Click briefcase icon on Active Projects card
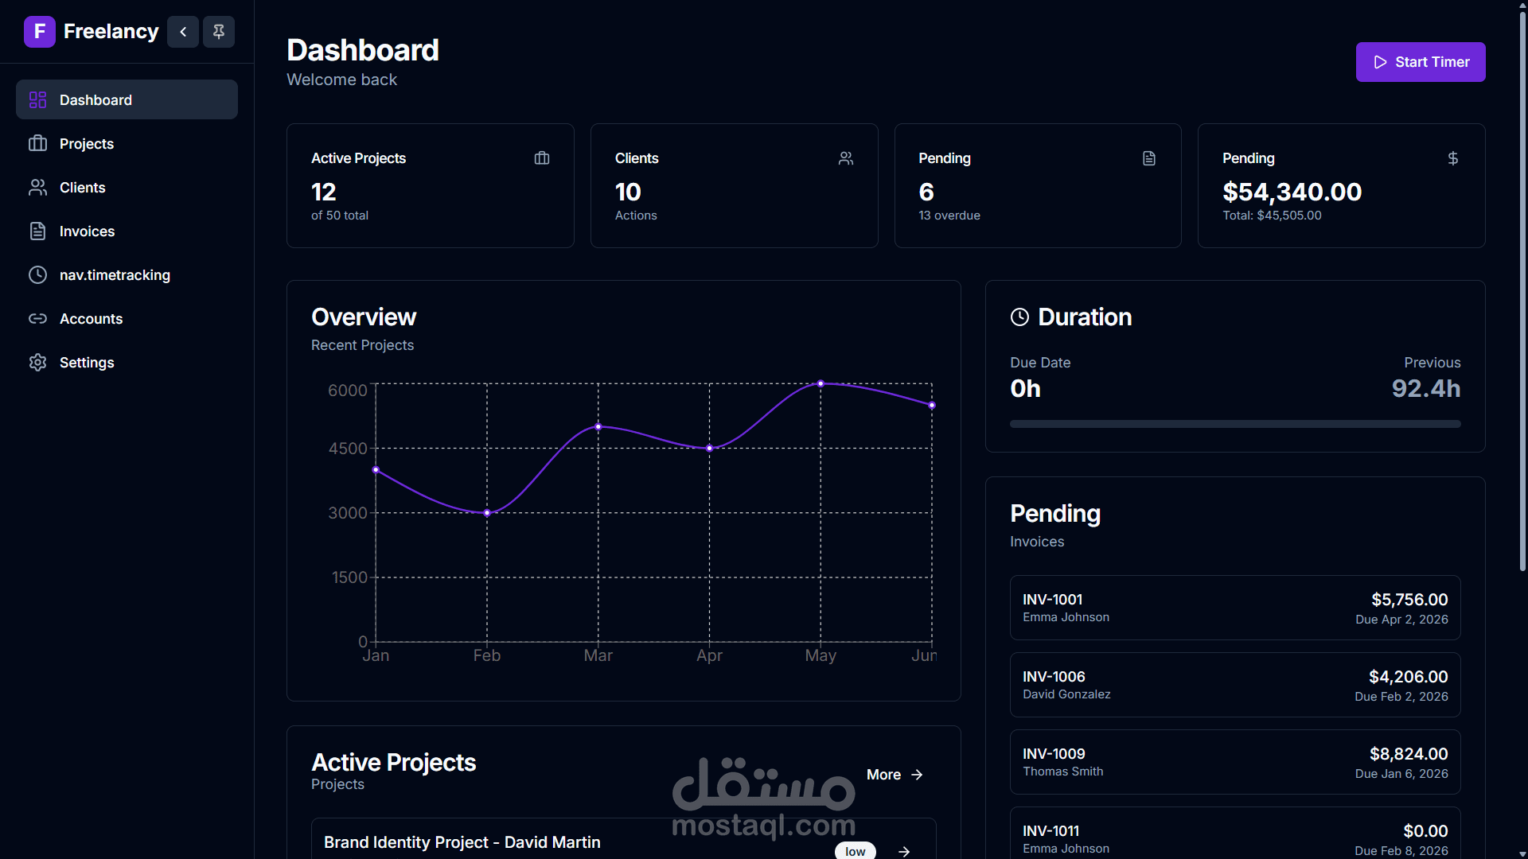This screenshot has width=1528, height=859. click(542, 158)
